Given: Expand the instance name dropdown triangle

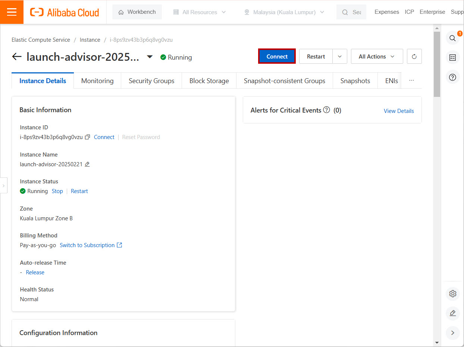Looking at the screenshot, I should (150, 57).
